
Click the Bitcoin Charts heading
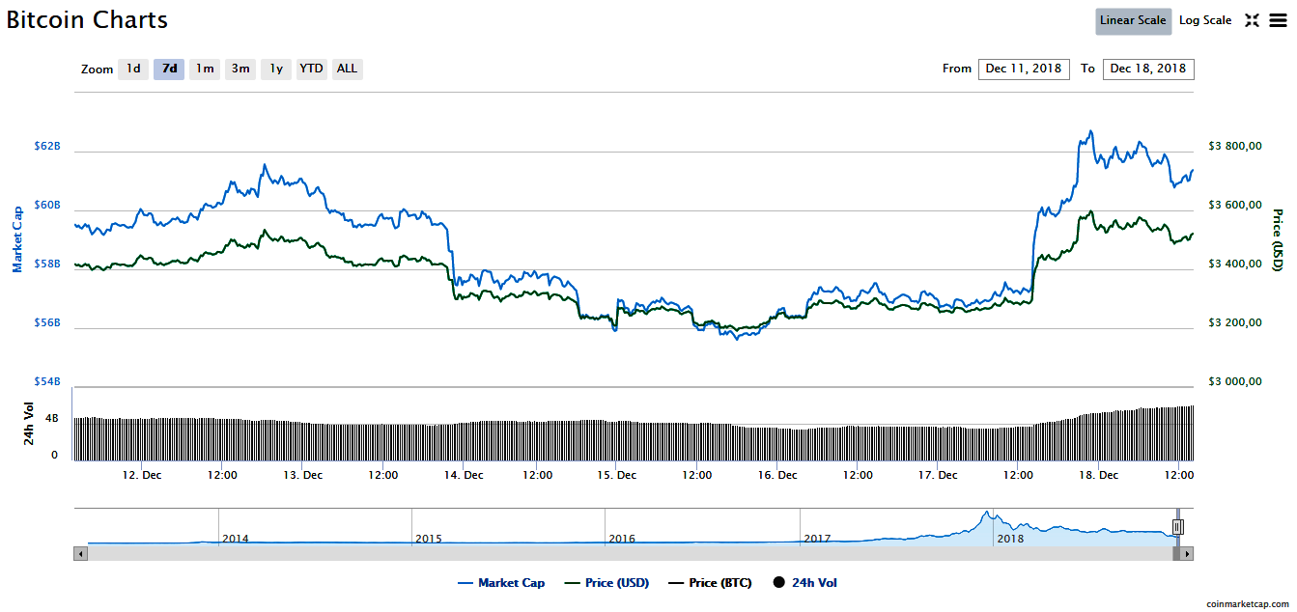pos(87,19)
